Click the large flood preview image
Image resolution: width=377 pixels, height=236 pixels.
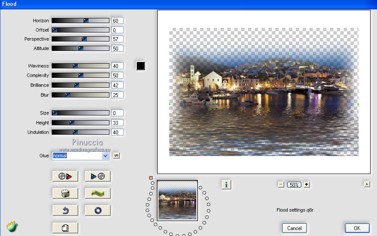[264, 92]
